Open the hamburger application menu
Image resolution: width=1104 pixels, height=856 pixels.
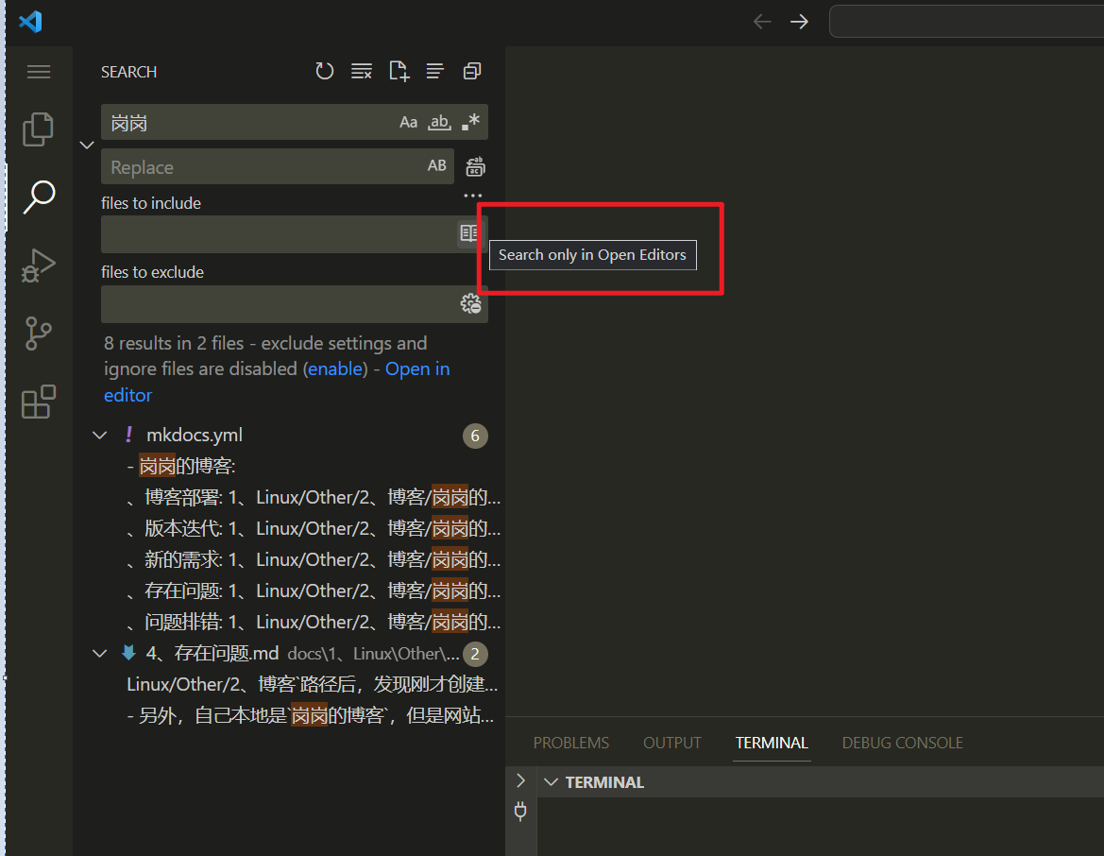coord(39,72)
